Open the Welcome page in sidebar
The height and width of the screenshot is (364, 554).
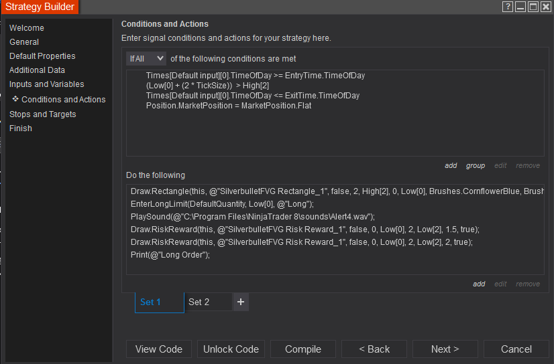pos(27,28)
